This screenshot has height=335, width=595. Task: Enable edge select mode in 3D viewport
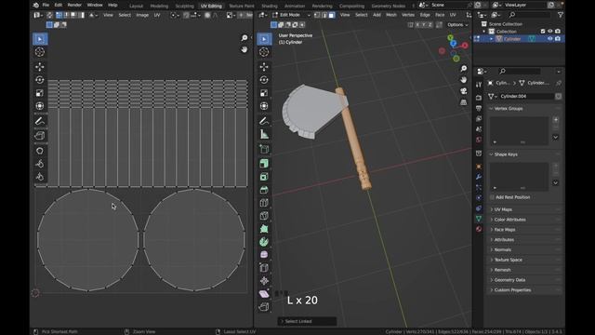324,15
